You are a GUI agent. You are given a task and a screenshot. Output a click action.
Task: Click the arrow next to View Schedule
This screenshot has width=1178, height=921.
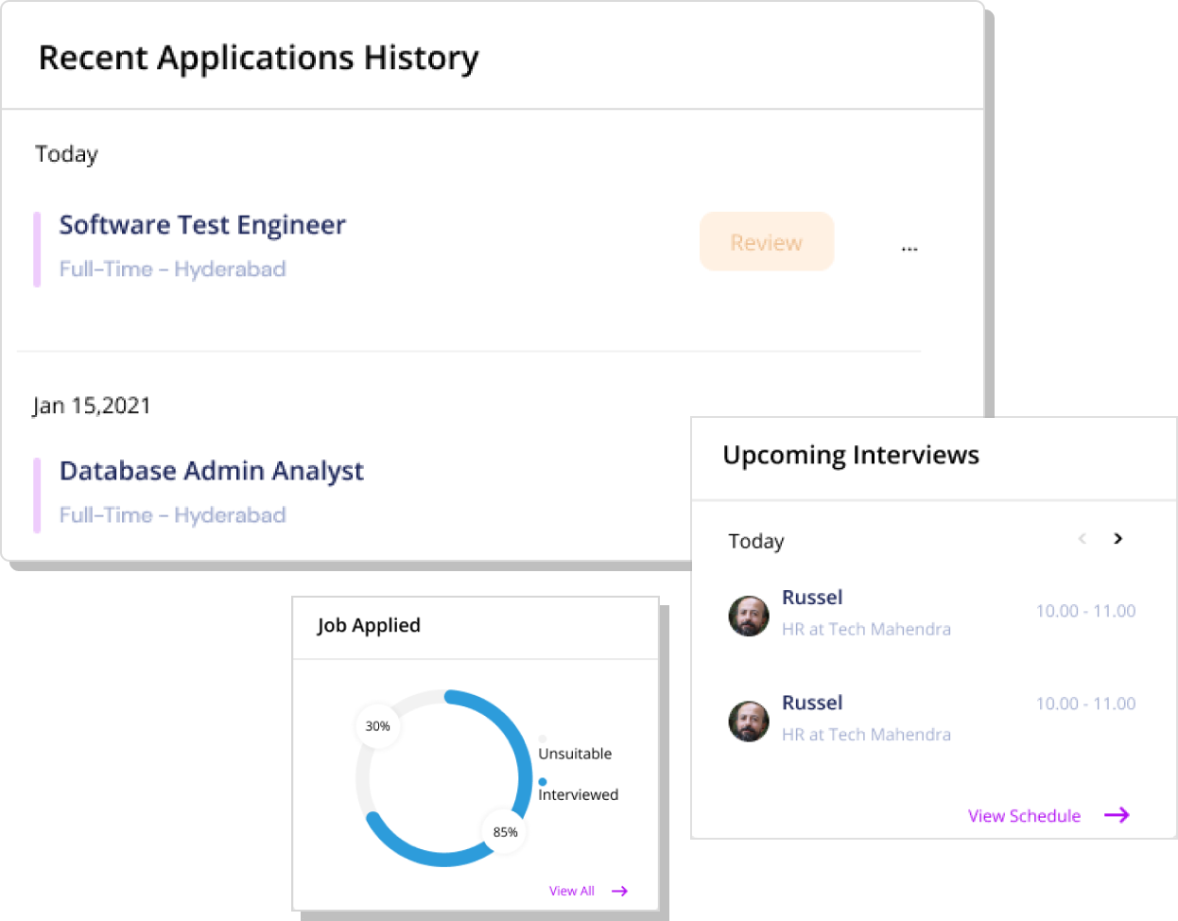pyautogui.click(x=1117, y=815)
